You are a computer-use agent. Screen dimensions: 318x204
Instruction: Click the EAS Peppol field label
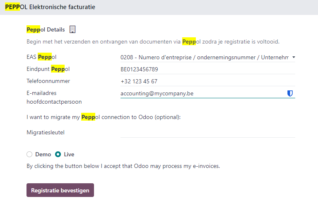click(41, 57)
